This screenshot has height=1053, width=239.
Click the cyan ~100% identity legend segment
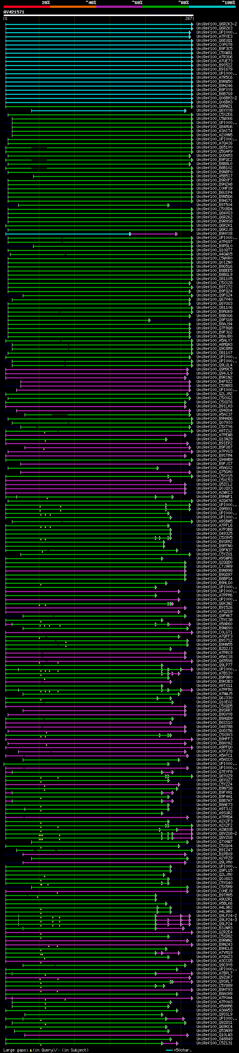[212, 7]
